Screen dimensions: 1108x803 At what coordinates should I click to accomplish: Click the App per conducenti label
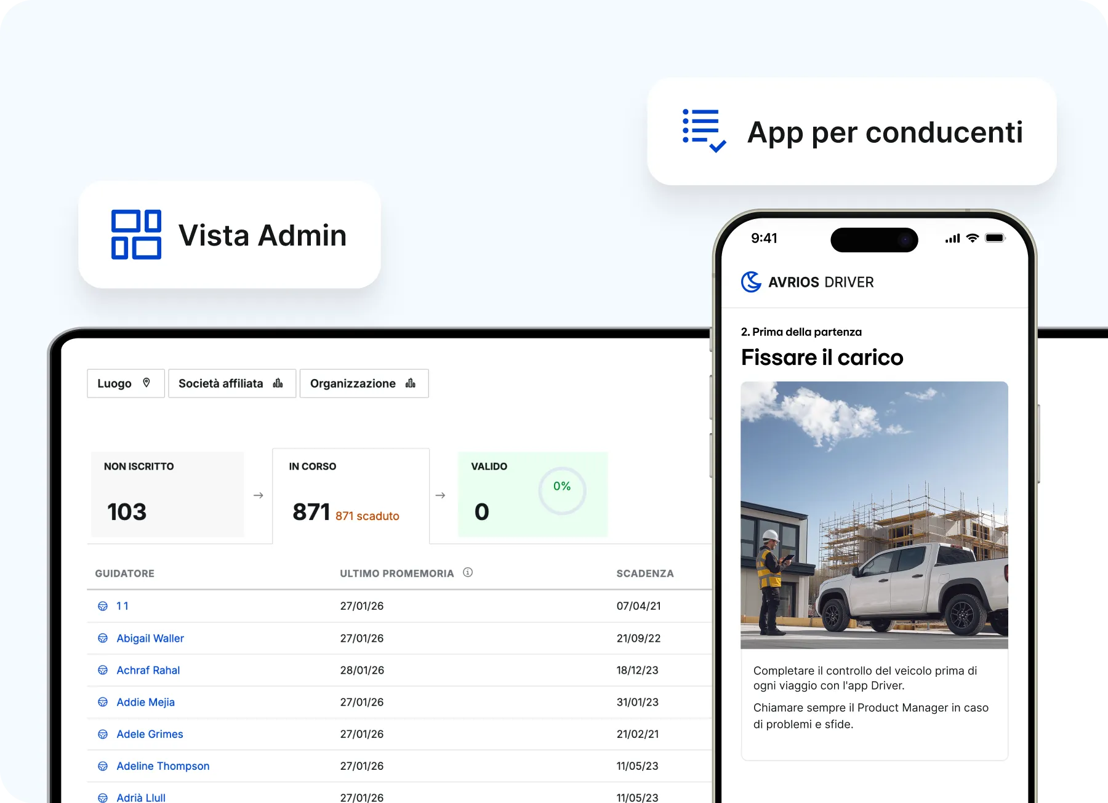(885, 133)
